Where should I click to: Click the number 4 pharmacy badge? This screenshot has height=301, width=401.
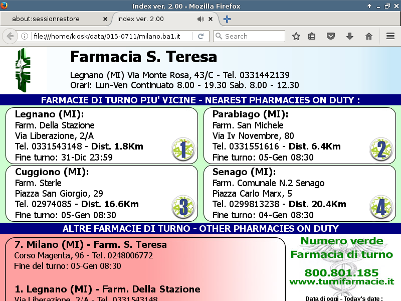tap(381, 207)
